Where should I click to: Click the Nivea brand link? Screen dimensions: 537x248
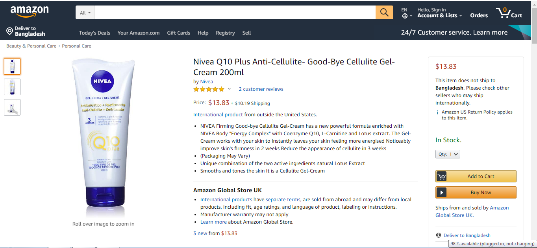(x=207, y=82)
